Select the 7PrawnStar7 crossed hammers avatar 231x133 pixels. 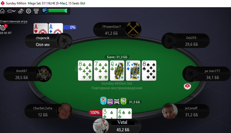tap(133, 30)
